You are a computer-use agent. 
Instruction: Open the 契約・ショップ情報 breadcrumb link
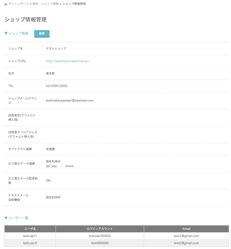point(46,4)
